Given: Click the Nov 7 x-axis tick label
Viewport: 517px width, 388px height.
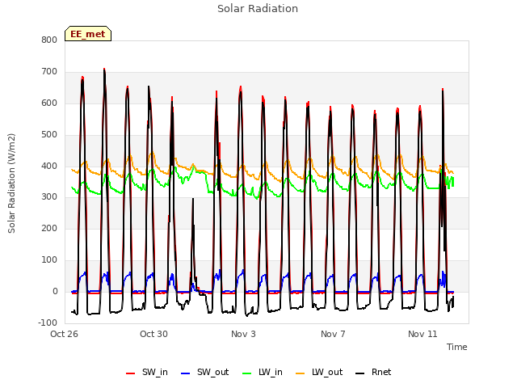Looking at the screenshot, I should 333,334.
